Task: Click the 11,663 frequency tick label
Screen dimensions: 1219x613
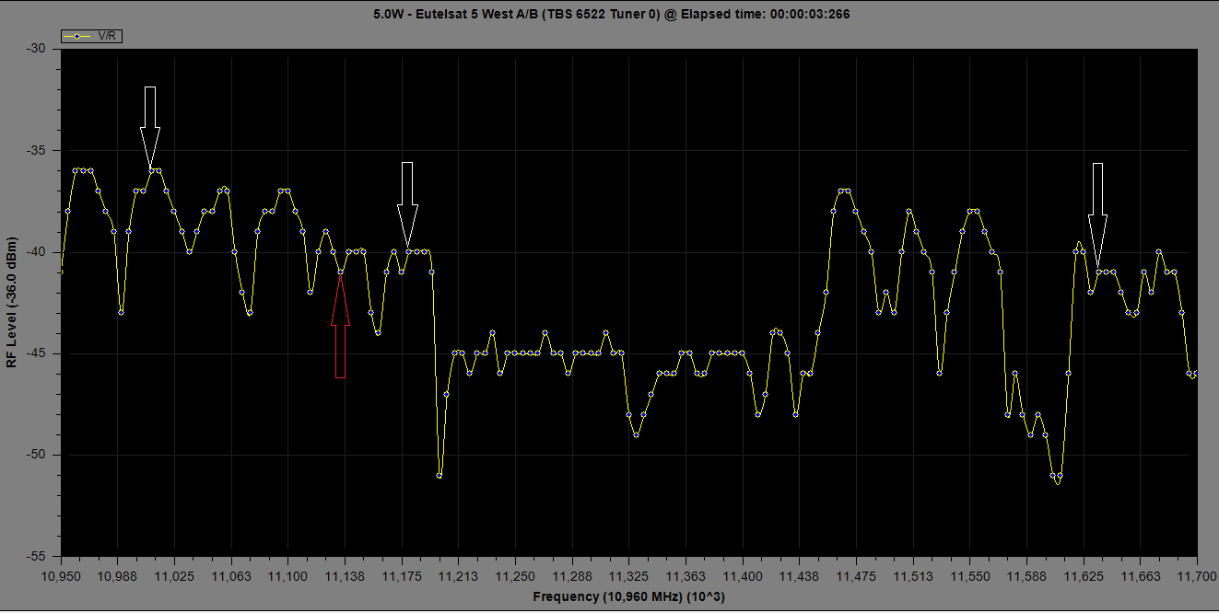Action: tap(1141, 575)
